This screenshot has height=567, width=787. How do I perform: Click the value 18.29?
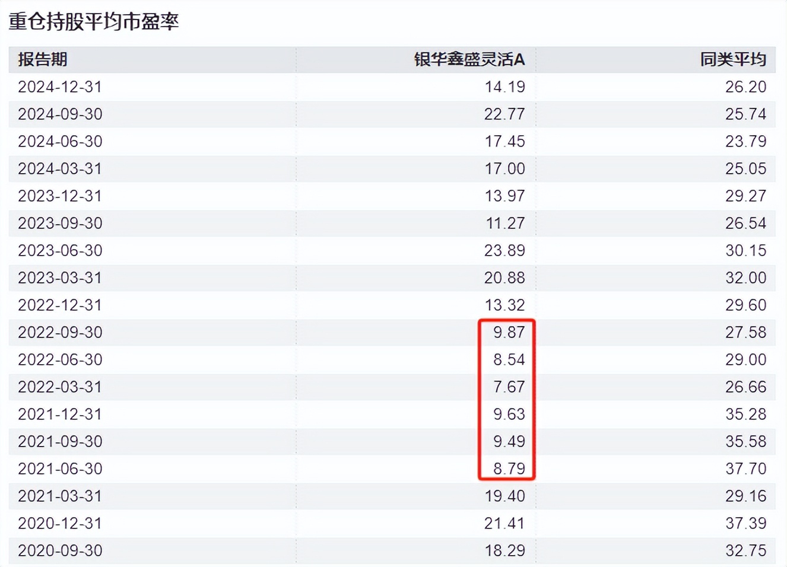505,550
